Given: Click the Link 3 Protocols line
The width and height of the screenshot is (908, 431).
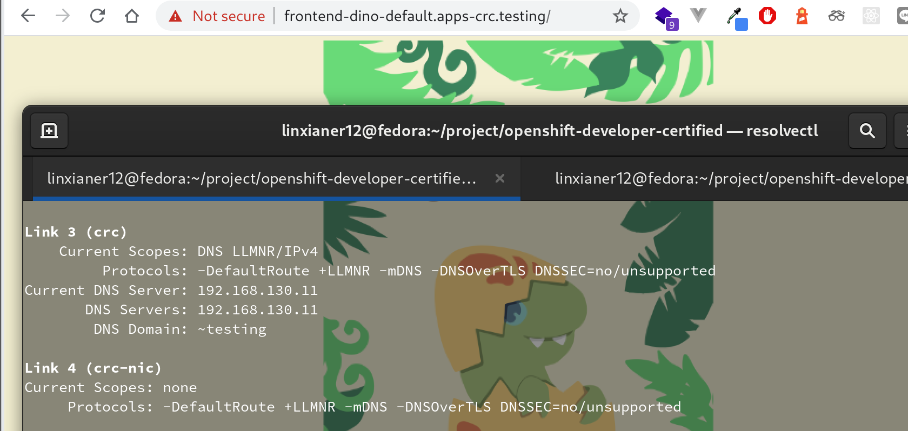Looking at the screenshot, I should point(409,271).
